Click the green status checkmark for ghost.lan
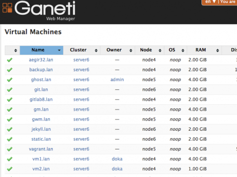The height and width of the screenshot is (177, 237). (10, 80)
